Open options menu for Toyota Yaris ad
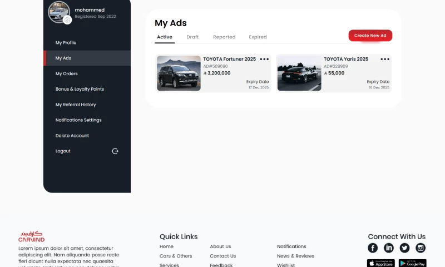The image size is (445, 267). tap(385, 59)
